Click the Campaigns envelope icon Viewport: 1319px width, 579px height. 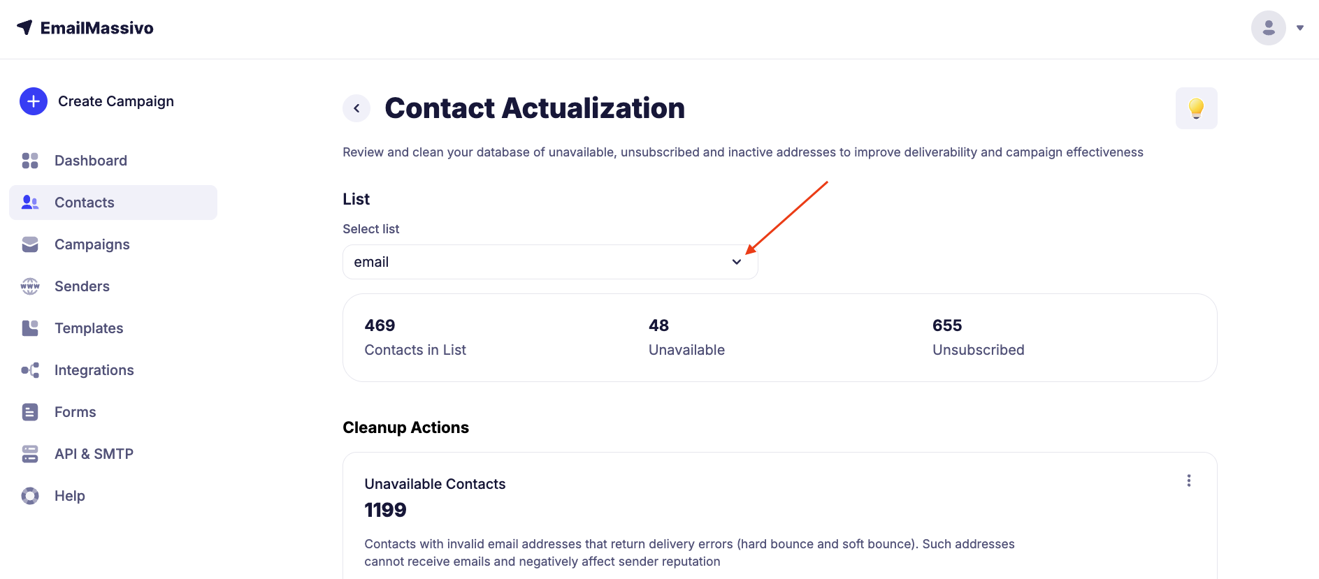click(30, 244)
